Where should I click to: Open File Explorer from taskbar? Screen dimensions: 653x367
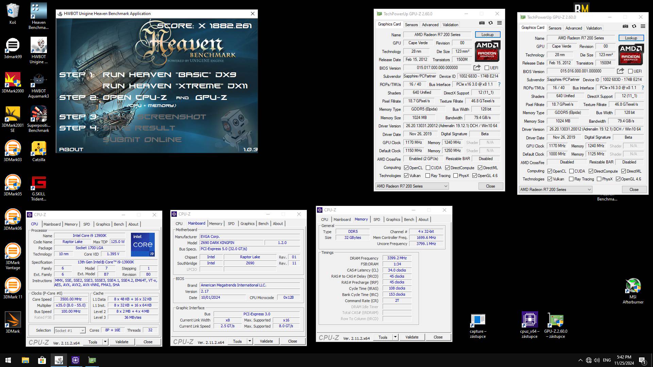click(x=25, y=360)
